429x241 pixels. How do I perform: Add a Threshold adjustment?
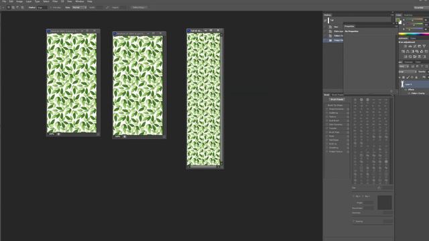[414, 56]
